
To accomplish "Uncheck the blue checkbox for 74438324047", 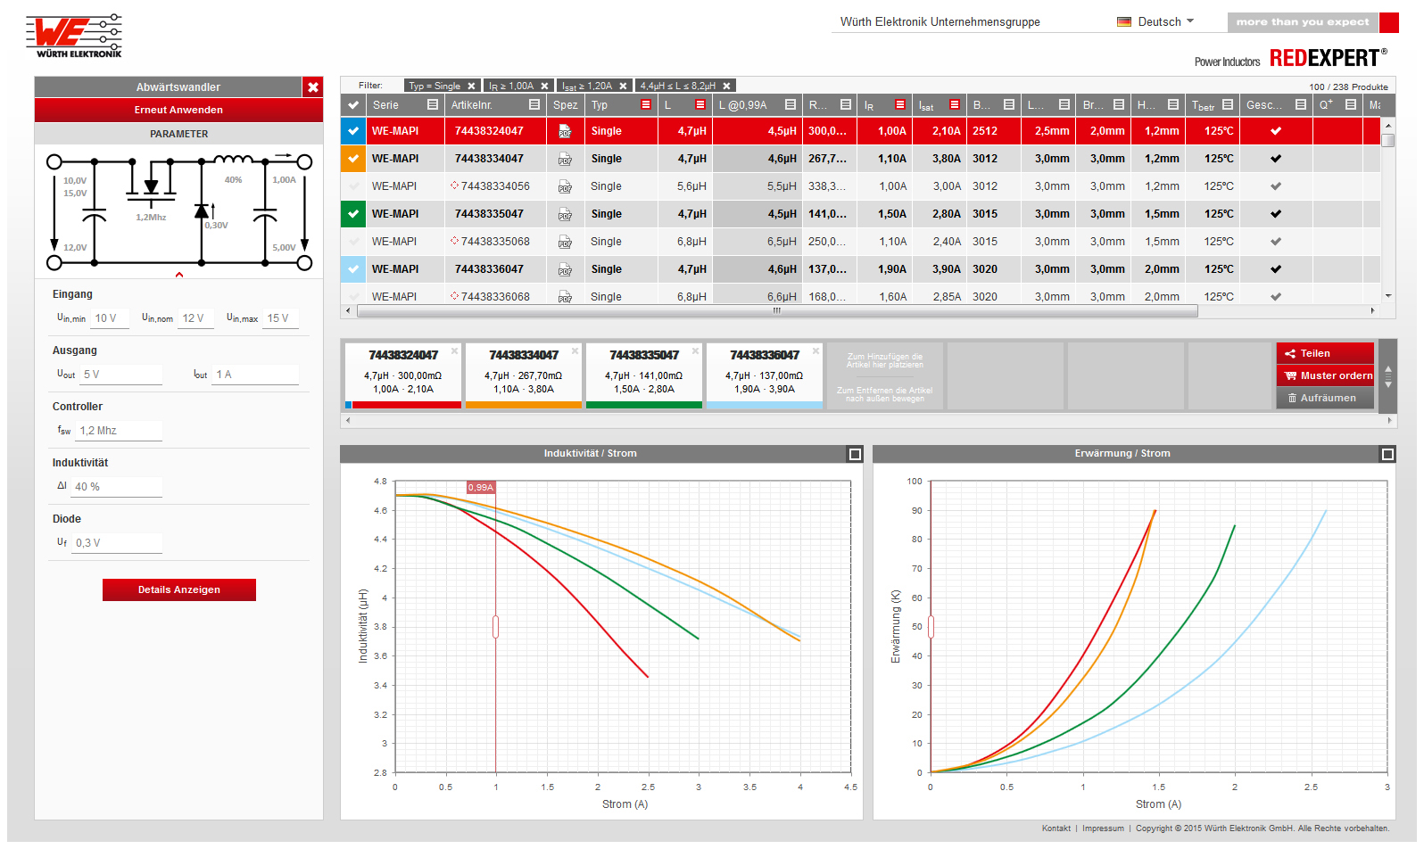I will click(353, 131).
